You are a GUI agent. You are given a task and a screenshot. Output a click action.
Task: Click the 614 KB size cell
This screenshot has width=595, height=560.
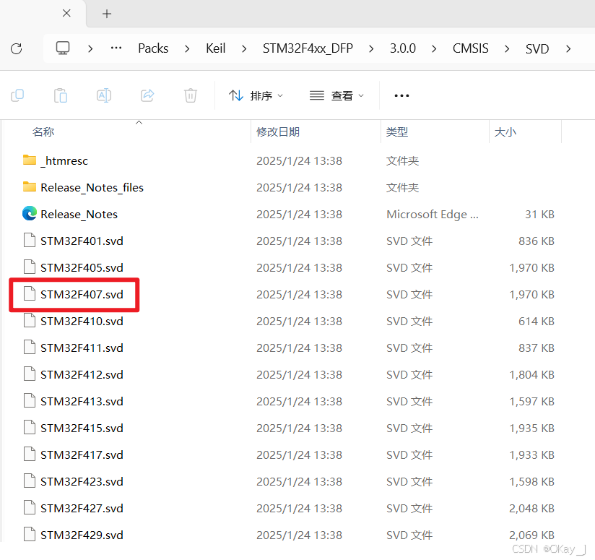[537, 321]
